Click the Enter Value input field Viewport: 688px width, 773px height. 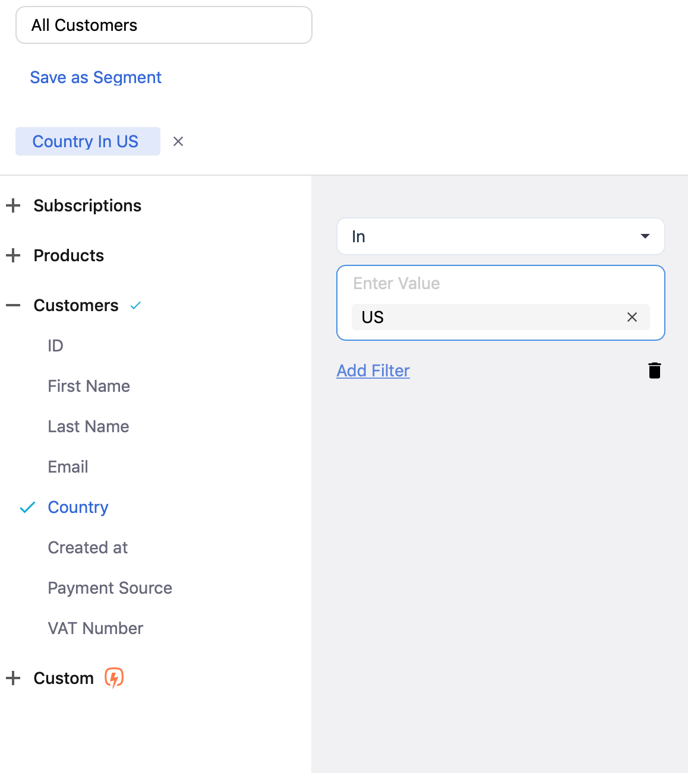coord(499,284)
